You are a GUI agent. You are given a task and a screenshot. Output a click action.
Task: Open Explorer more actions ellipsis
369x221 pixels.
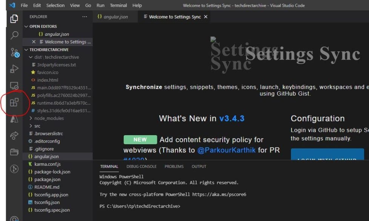(x=85, y=17)
